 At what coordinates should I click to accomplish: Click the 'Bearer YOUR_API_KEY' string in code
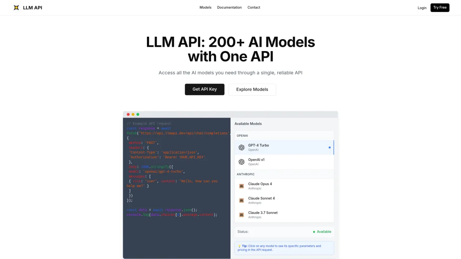coord(184,157)
